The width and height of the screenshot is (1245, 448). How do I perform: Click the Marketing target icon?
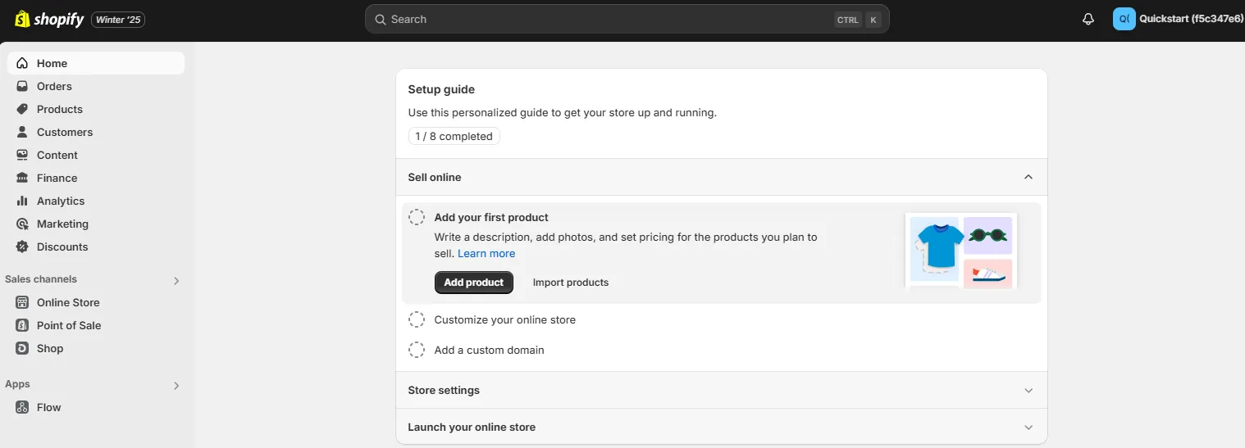coord(22,224)
